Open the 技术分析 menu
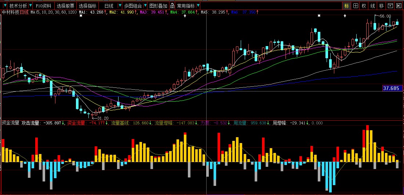 point(18,6)
